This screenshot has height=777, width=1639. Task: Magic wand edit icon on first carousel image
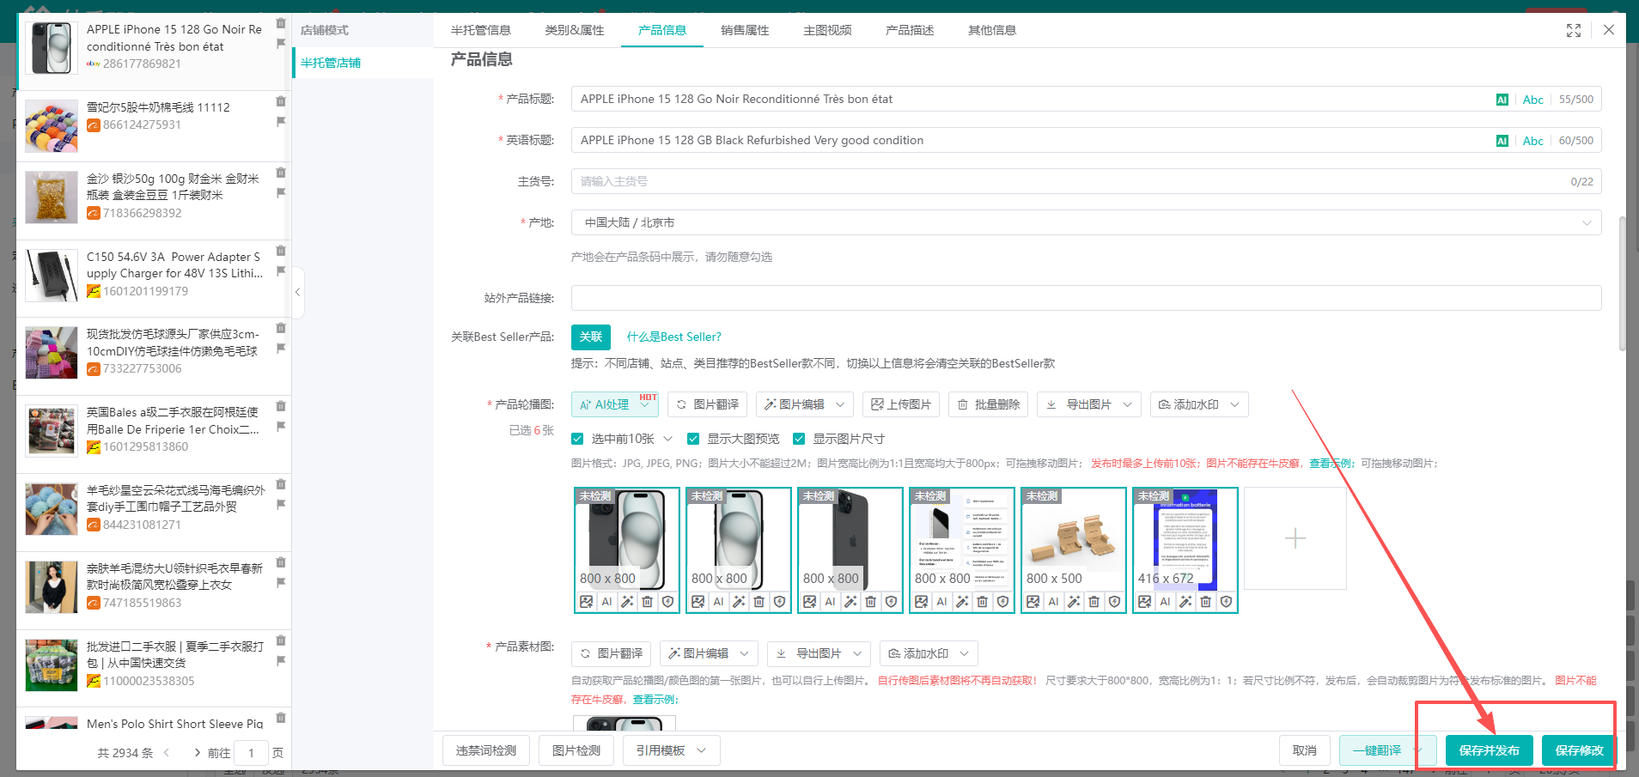(x=627, y=602)
